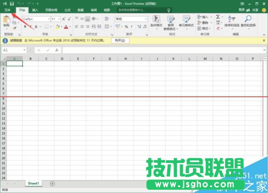
Task: Click the Buy button in trial bar
Action: [x=120, y=41]
